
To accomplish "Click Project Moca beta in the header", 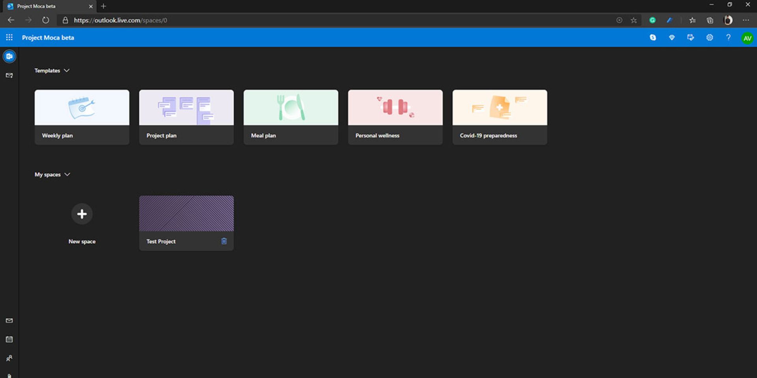I will tap(48, 37).
